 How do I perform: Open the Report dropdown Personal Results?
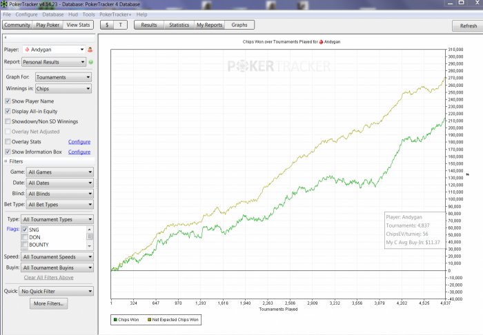54,62
